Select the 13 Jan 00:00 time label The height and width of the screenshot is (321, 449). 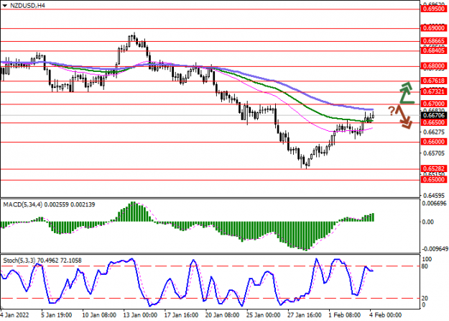(x=140, y=315)
